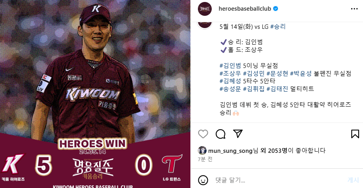Like the post with the heart icon
The height and width of the screenshot is (188, 363).
203,134
